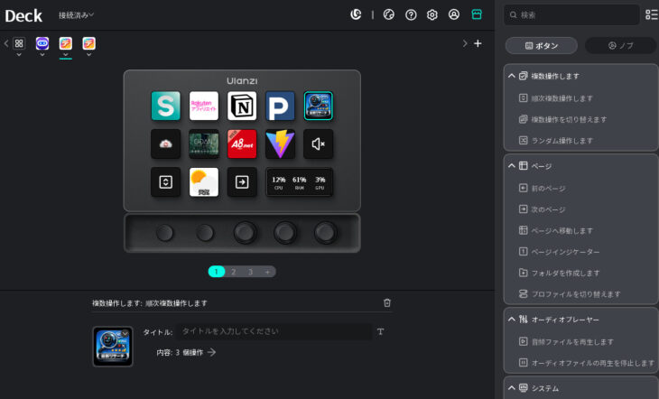Choose オーディオファイルの再生を停止します action
This screenshot has height=399, width=659.
[x=587, y=362]
